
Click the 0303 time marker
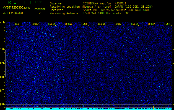pyautogui.click(x=52, y=24)
